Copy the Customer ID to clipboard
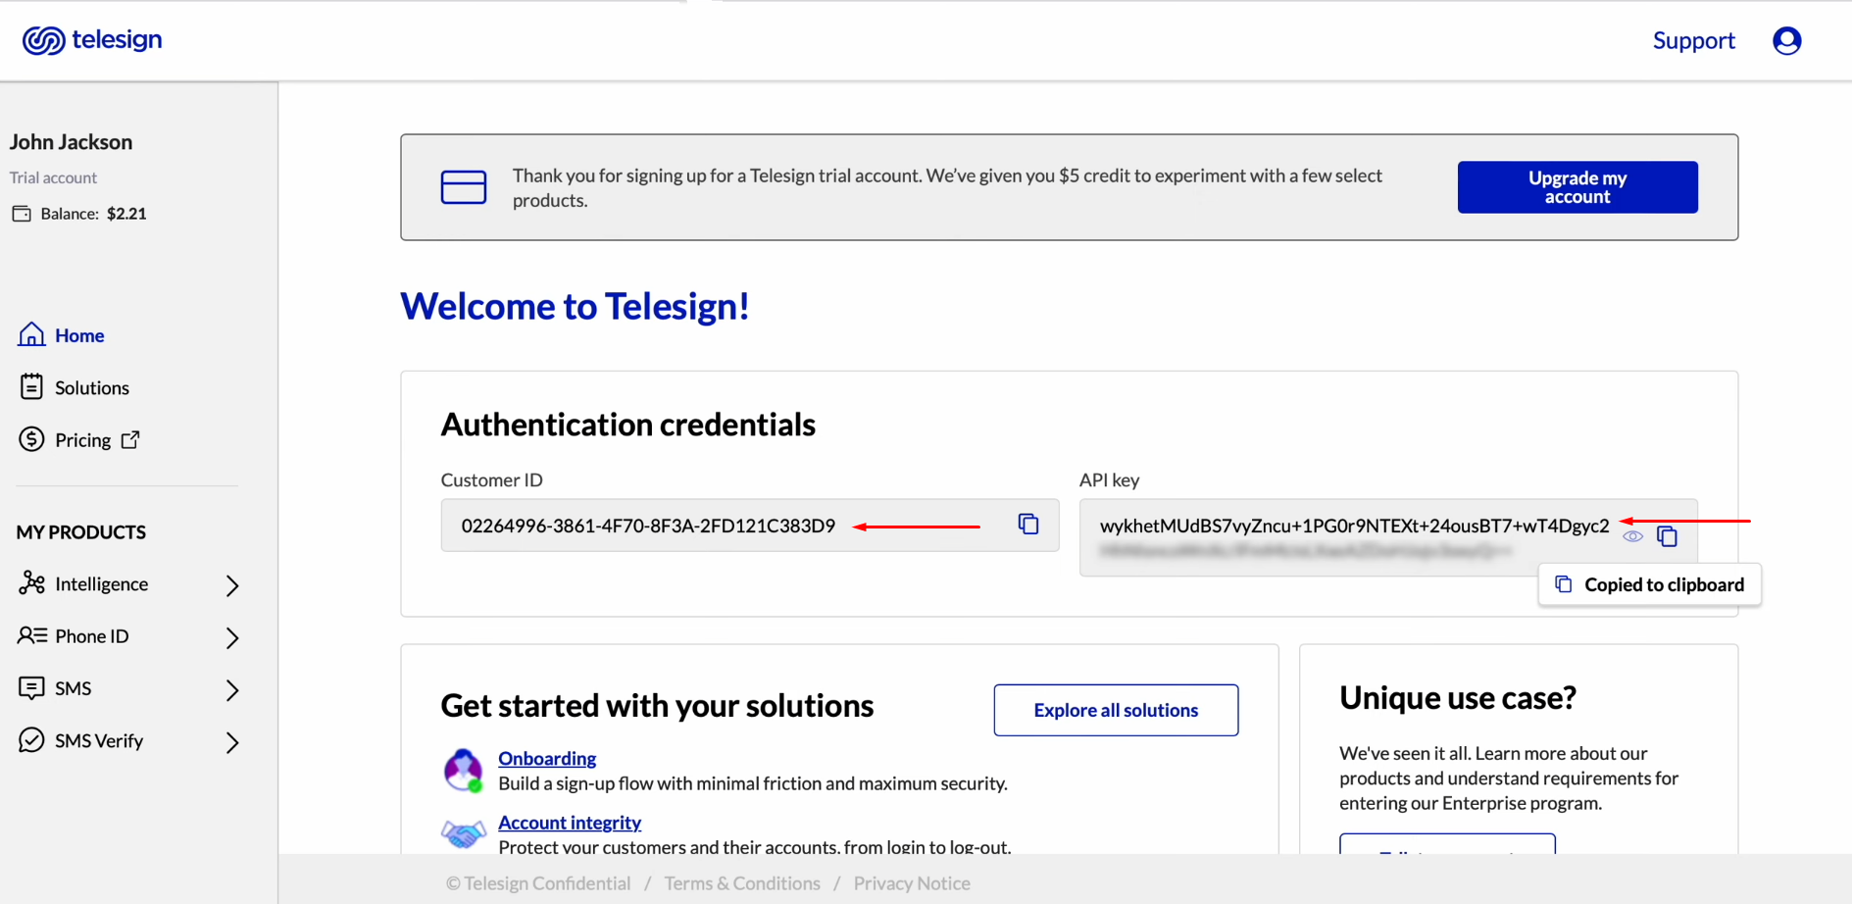Viewport: 1852px width, 904px height. [1027, 525]
